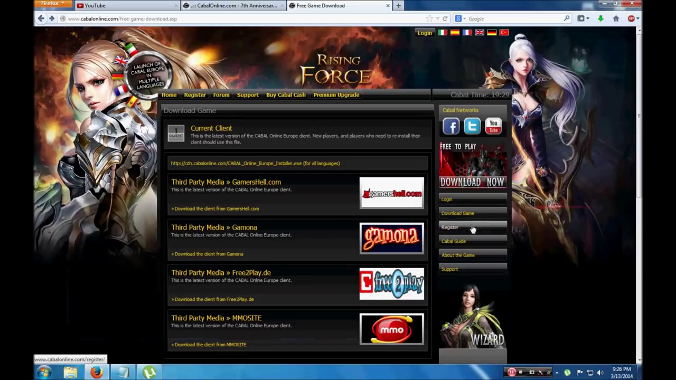Click the page vertical scrollbar
The width and height of the screenshot is (676, 380).
tap(639, 113)
